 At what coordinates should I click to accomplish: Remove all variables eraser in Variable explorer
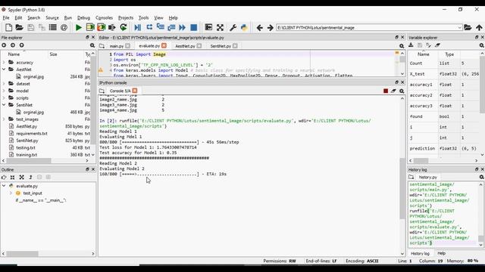coord(437,45)
